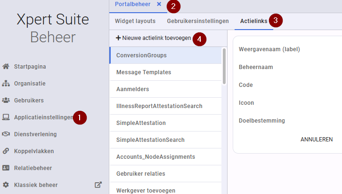Select the Aanmelders list item
Viewport: 342px width, 194px height.
165,89
